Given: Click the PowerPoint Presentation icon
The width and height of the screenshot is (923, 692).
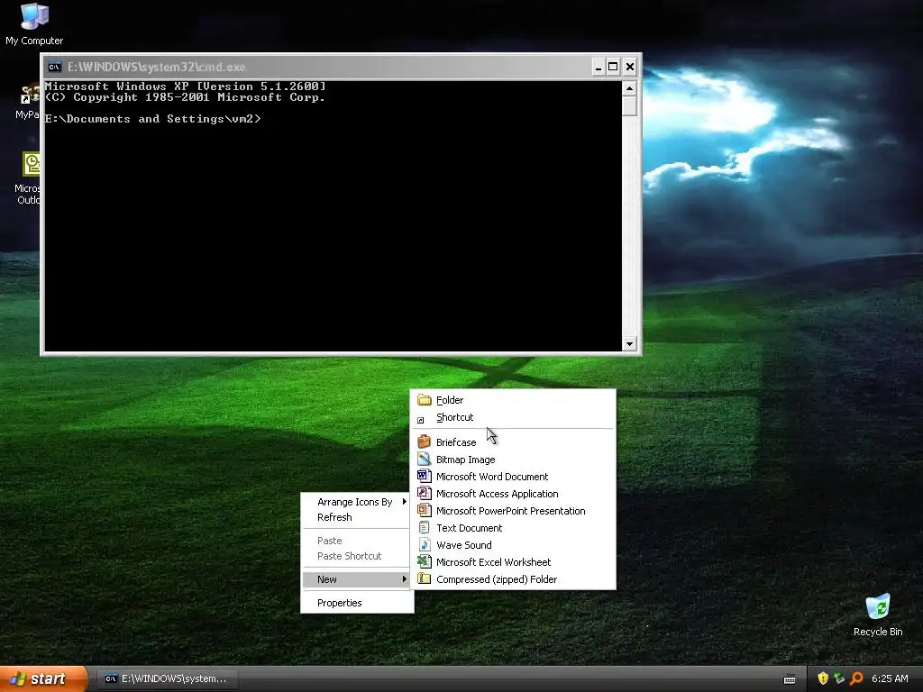Looking at the screenshot, I should [424, 510].
